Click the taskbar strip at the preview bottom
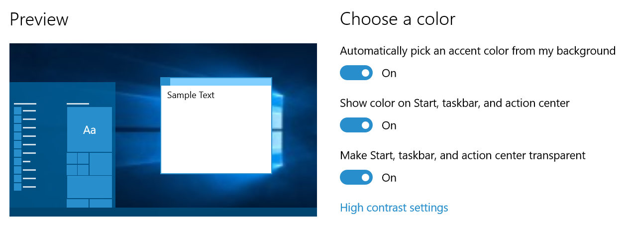 pyautogui.click(x=163, y=212)
